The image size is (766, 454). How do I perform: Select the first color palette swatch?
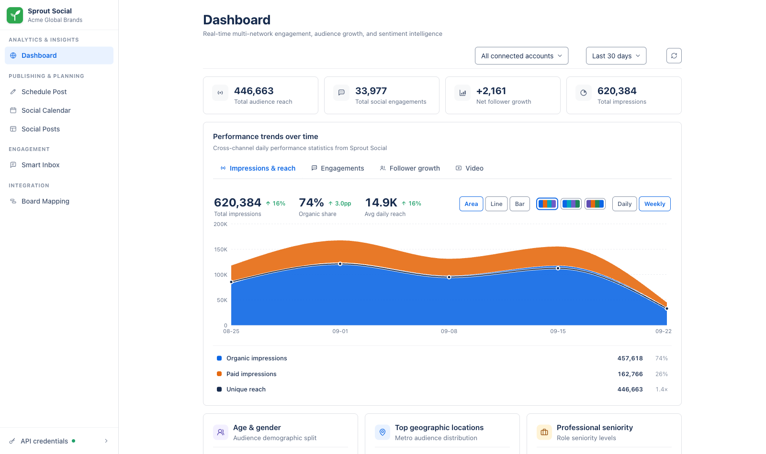pyautogui.click(x=547, y=204)
